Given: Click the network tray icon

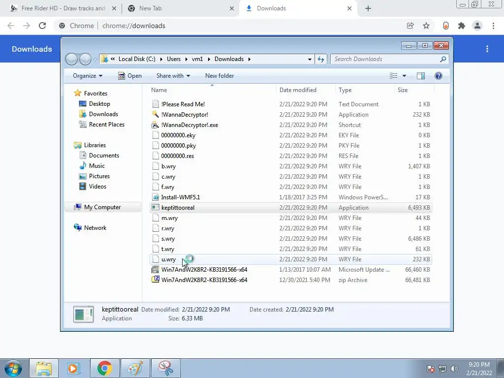Looking at the screenshot, I should [x=442, y=369].
